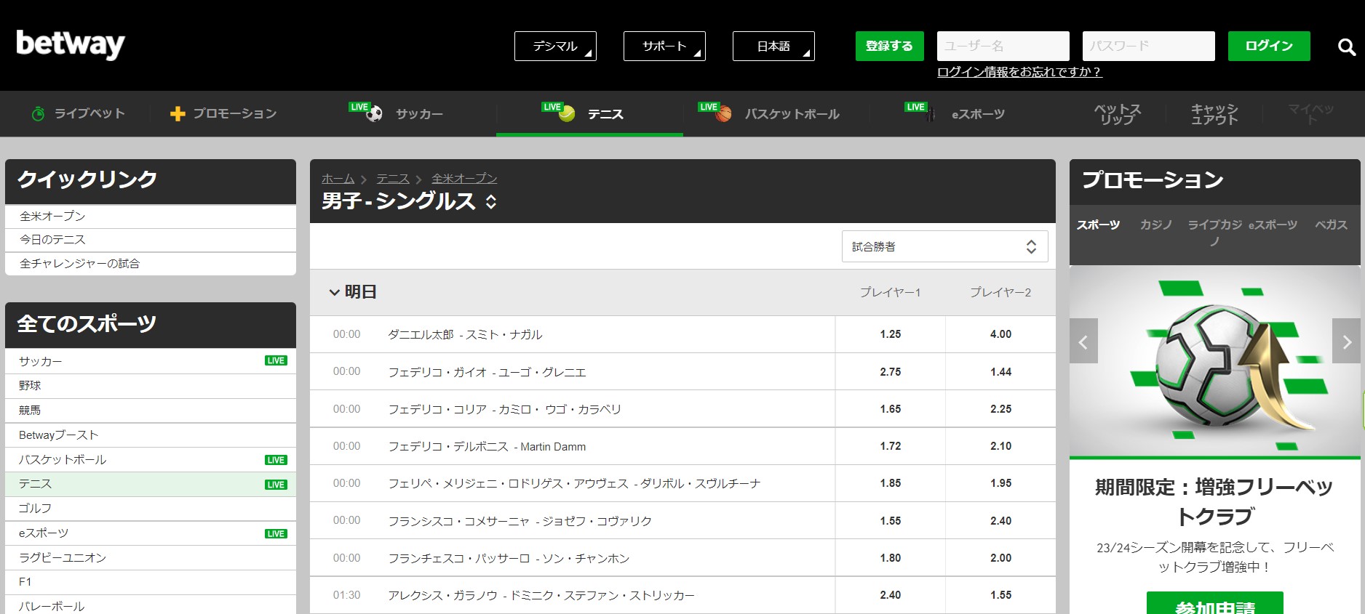This screenshot has width=1365, height=614.
Task: Expand the 男子-シングルス event selector
Action: coord(491,201)
